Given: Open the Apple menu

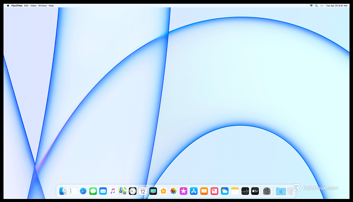Looking at the screenshot, I should point(8,6).
